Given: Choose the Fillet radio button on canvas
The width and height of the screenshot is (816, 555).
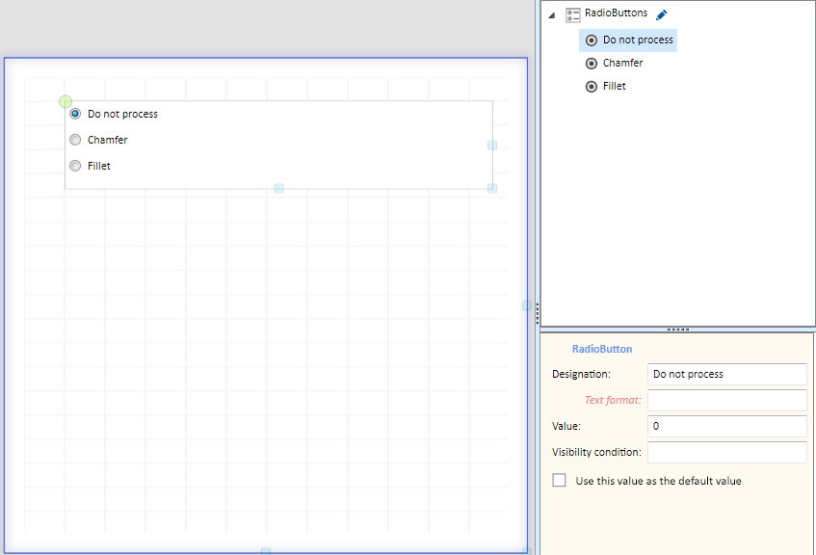Looking at the screenshot, I should [75, 166].
